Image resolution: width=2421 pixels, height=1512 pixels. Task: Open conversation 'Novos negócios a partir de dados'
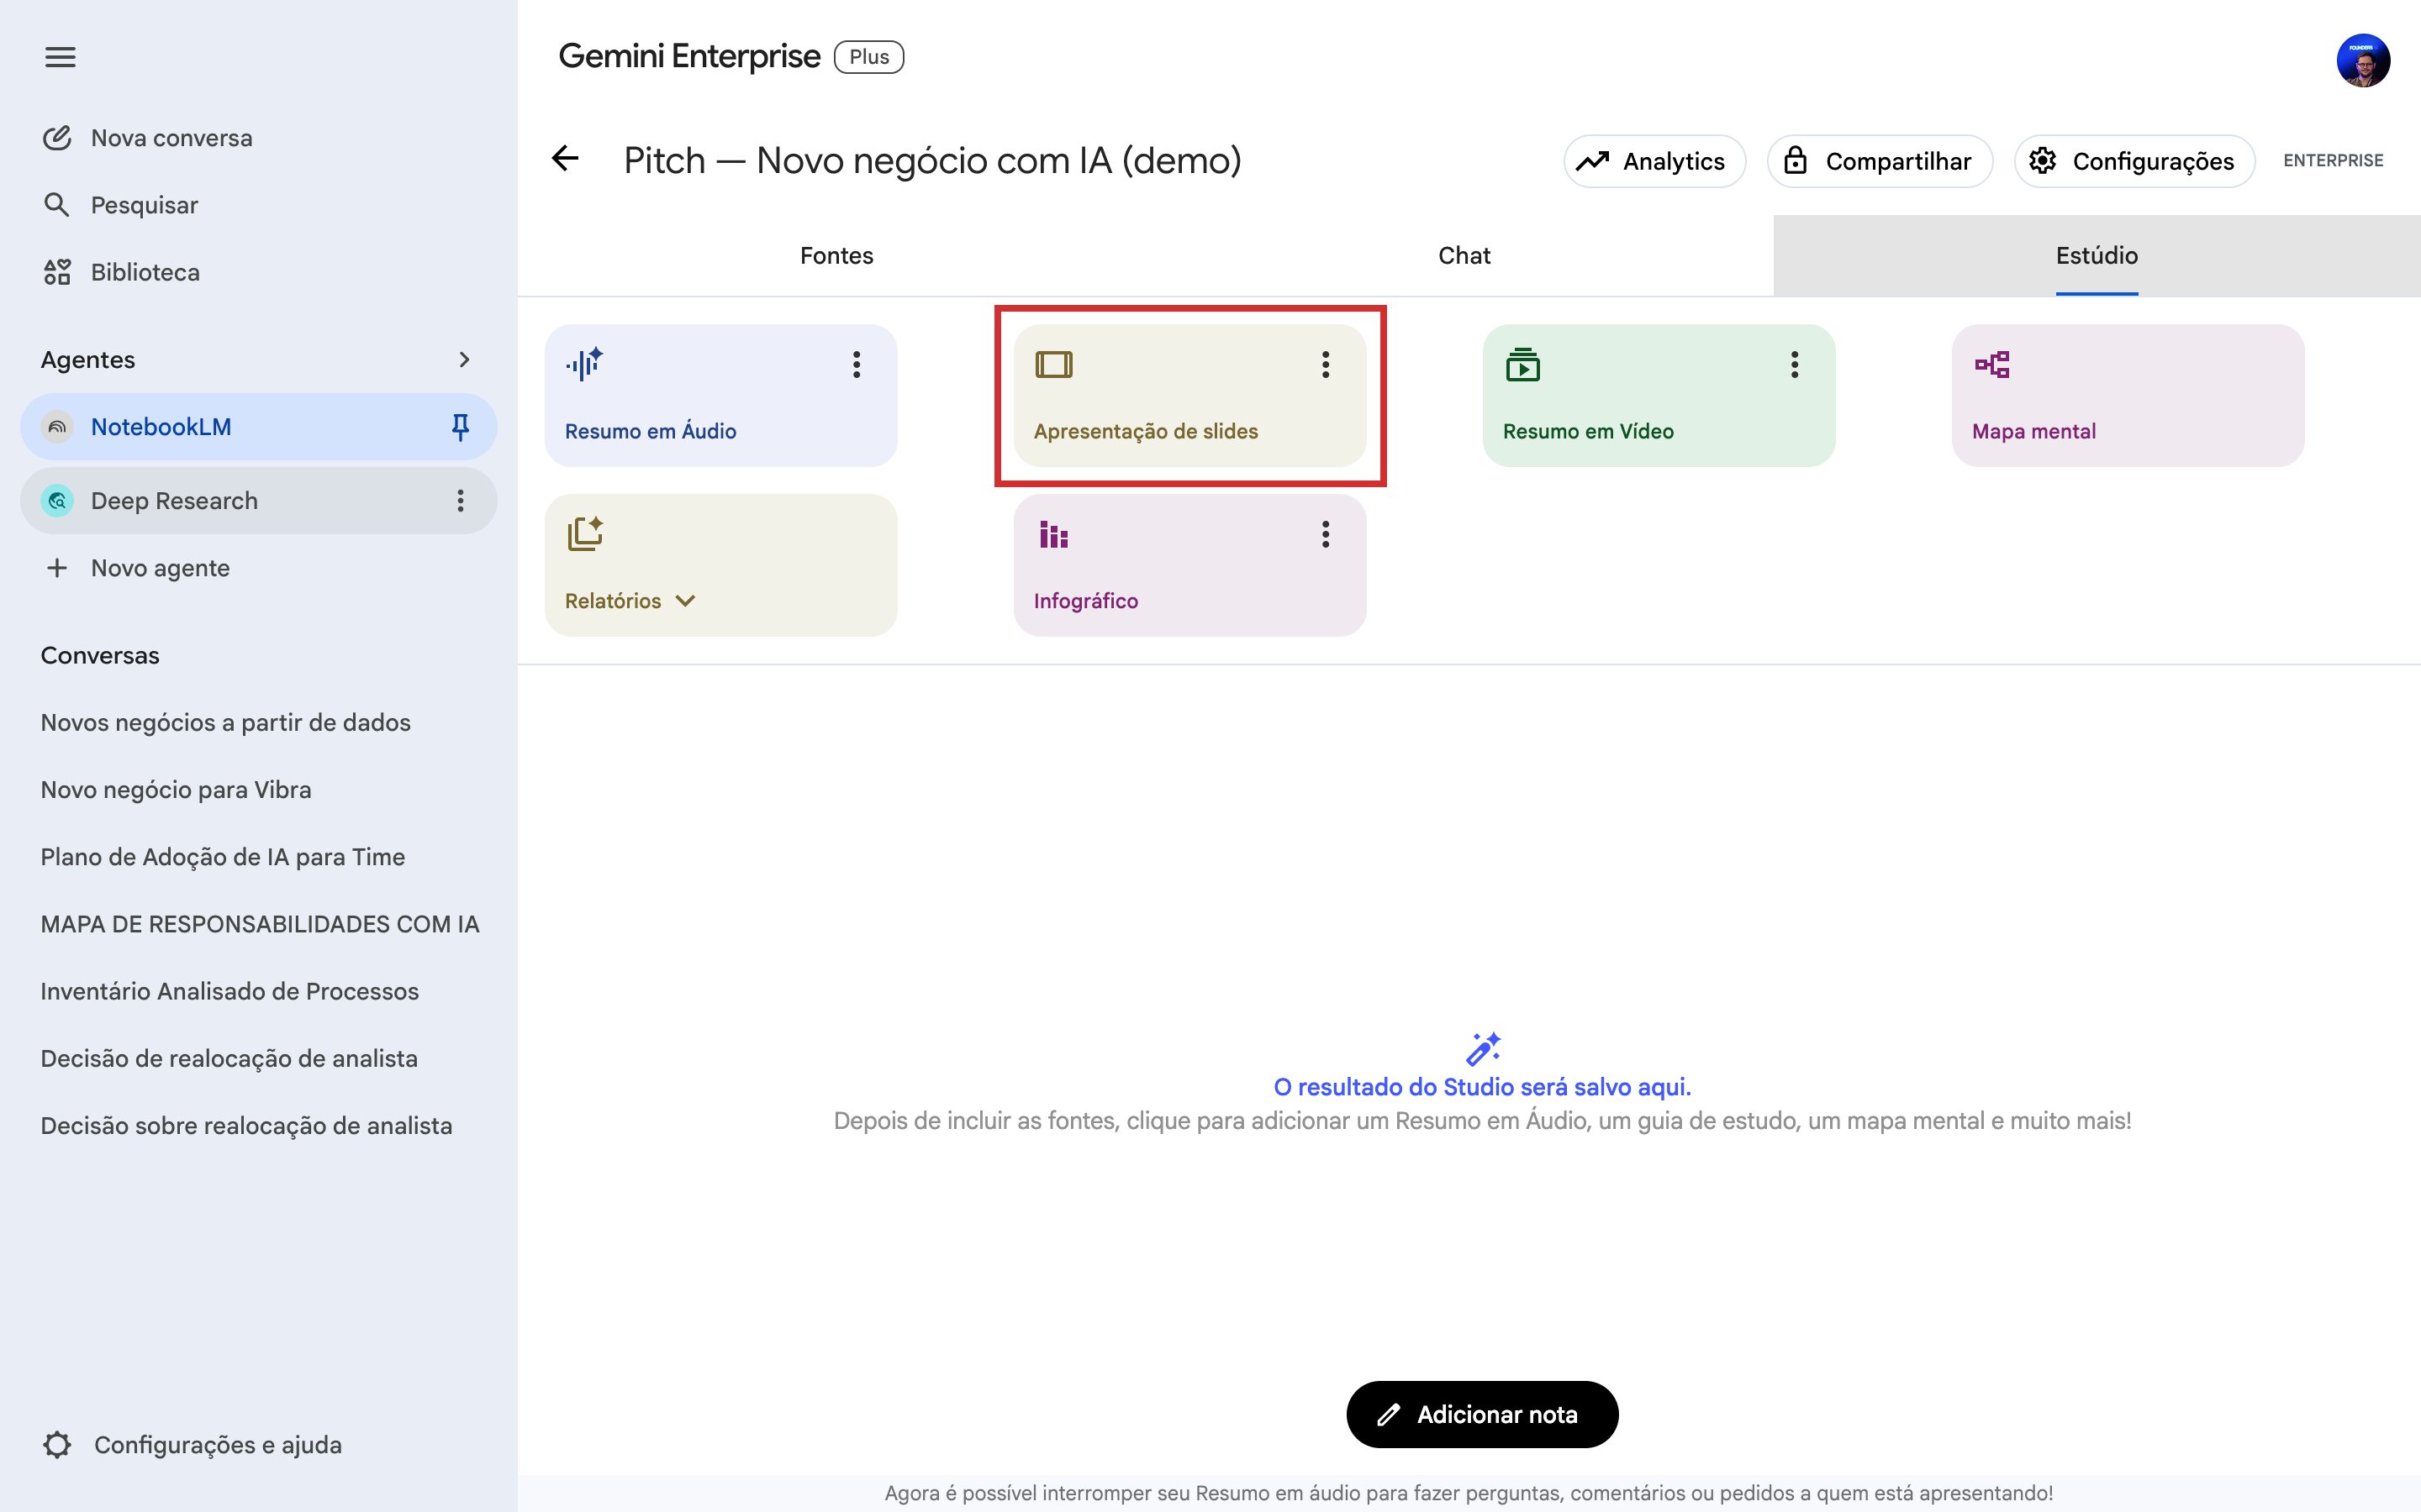[226, 723]
